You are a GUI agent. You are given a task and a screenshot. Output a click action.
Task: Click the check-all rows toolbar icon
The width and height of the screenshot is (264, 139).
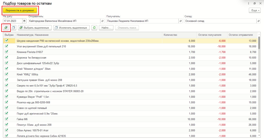[6, 28]
